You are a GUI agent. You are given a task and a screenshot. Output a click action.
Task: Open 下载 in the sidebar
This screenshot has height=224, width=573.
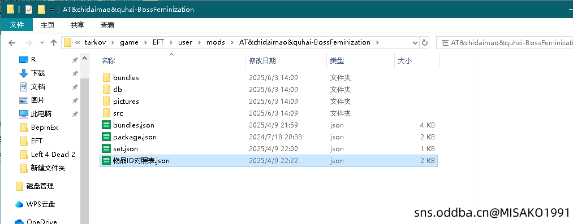[x=38, y=73]
